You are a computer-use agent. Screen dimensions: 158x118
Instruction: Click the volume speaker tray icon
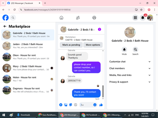point(132,115)
